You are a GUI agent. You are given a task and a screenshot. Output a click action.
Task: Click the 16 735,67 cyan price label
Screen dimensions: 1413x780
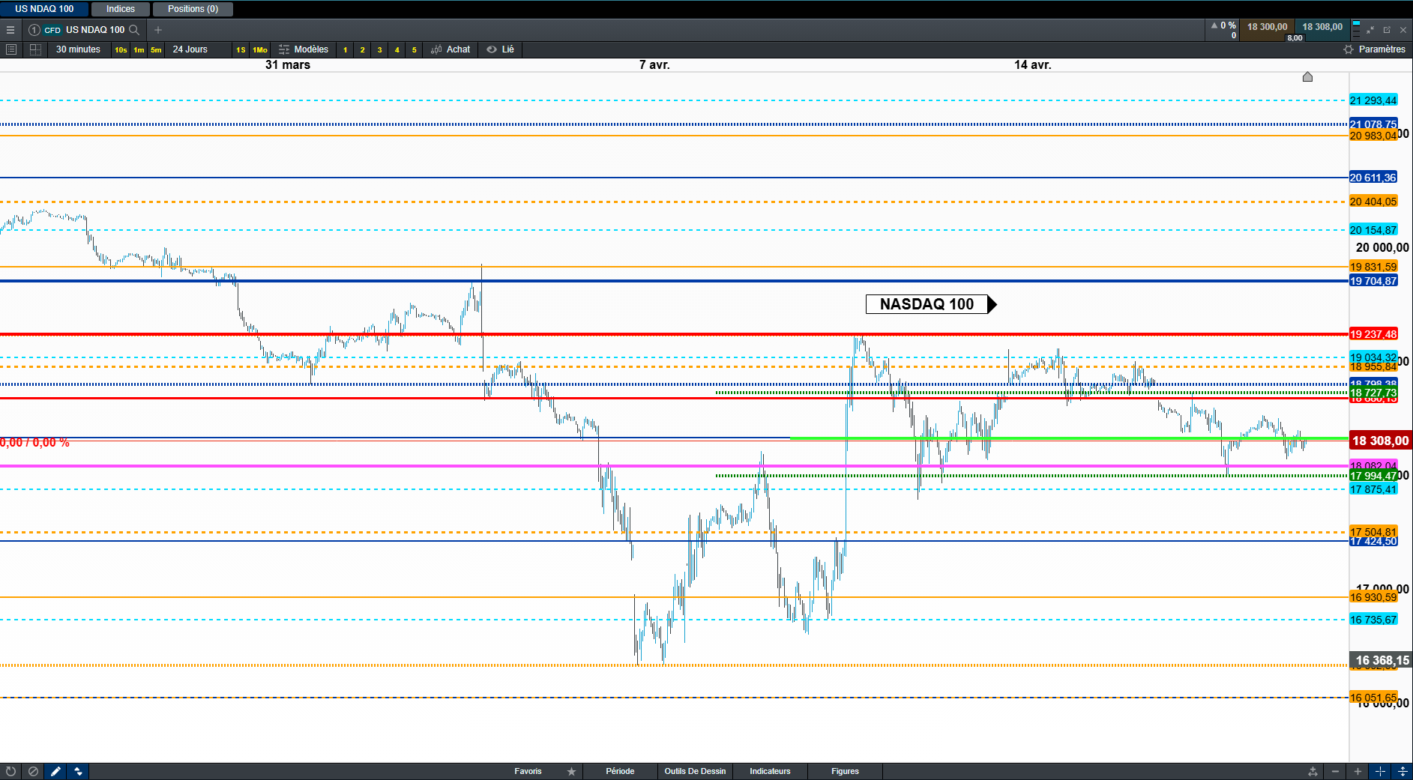coord(1373,620)
